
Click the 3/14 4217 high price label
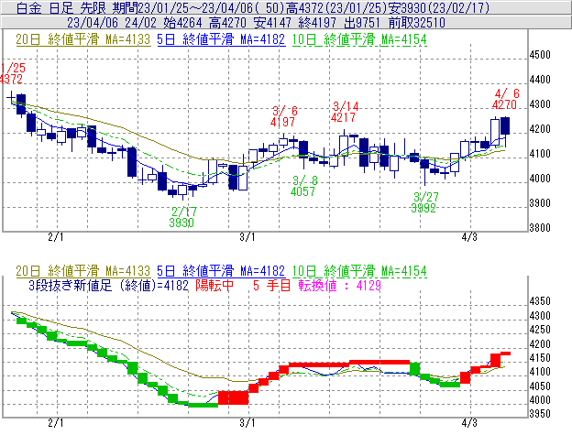click(345, 112)
